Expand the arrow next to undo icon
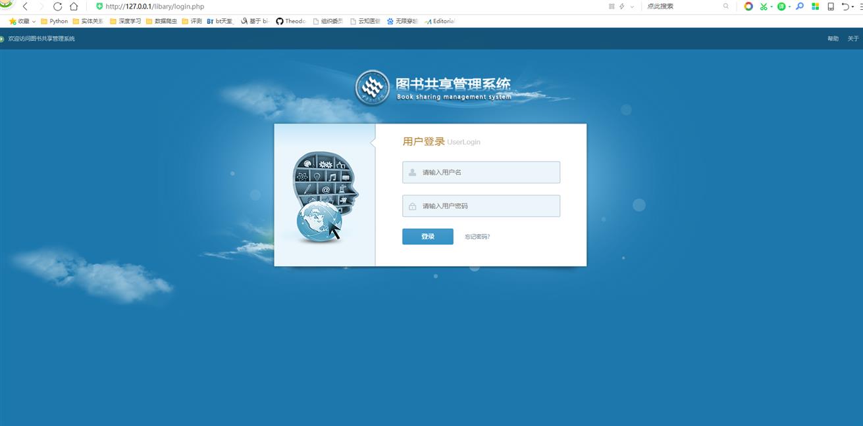This screenshot has height=426, width=863. [x=853, y=7]
